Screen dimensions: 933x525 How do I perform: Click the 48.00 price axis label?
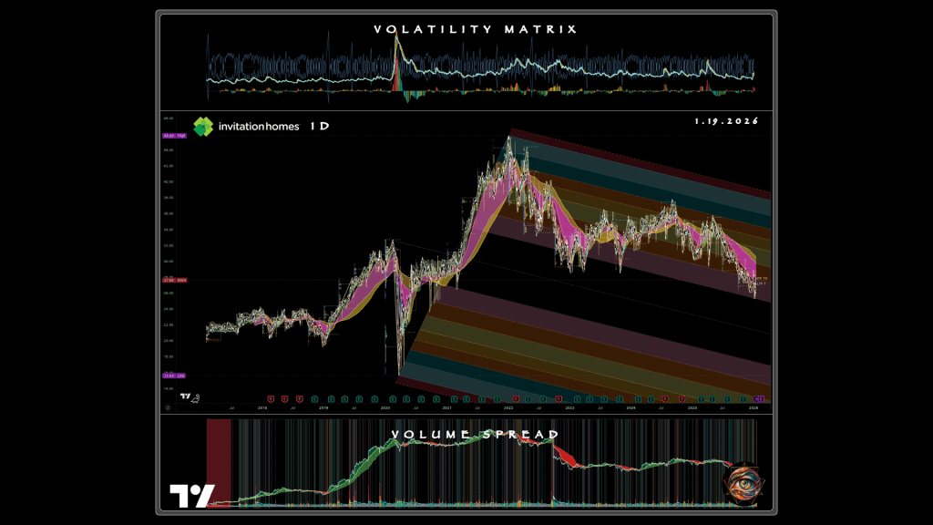coord(169,118)
